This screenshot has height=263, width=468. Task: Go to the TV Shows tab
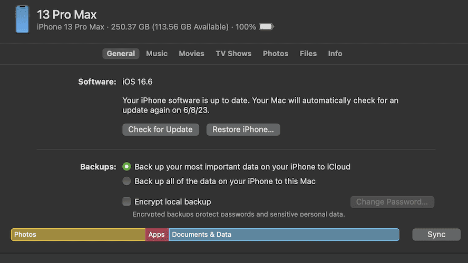coord(233,54)
